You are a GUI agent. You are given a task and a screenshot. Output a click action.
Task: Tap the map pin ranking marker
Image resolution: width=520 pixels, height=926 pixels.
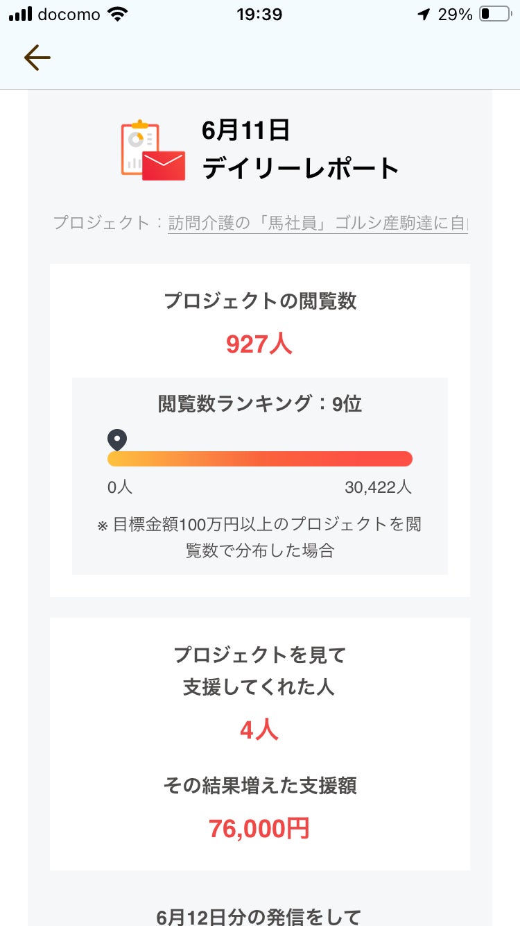coord(117,439)
